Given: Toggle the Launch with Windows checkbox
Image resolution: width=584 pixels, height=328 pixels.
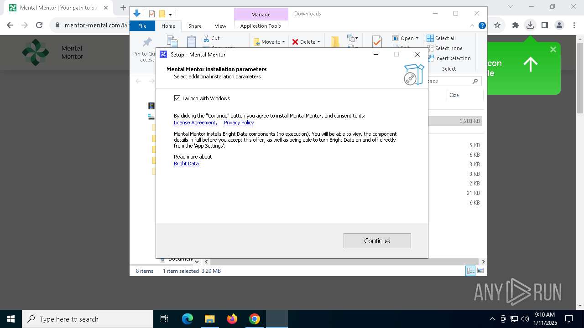Looking at the screenshot, I should point(177,98).
